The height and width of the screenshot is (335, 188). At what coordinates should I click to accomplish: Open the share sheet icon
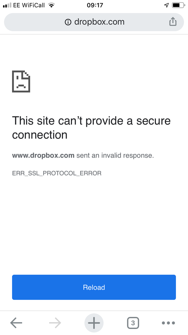tap(173, 21)
